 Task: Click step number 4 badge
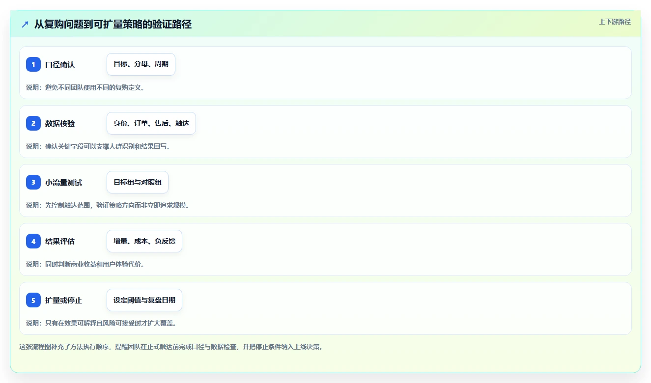tap(33, 241)
